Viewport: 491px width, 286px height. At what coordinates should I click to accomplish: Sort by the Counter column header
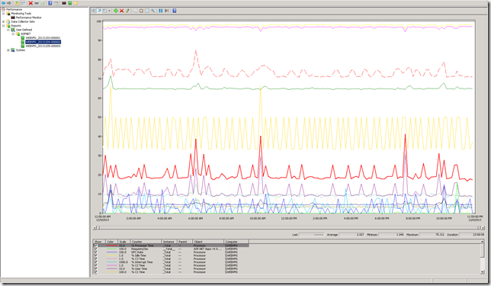146,242
